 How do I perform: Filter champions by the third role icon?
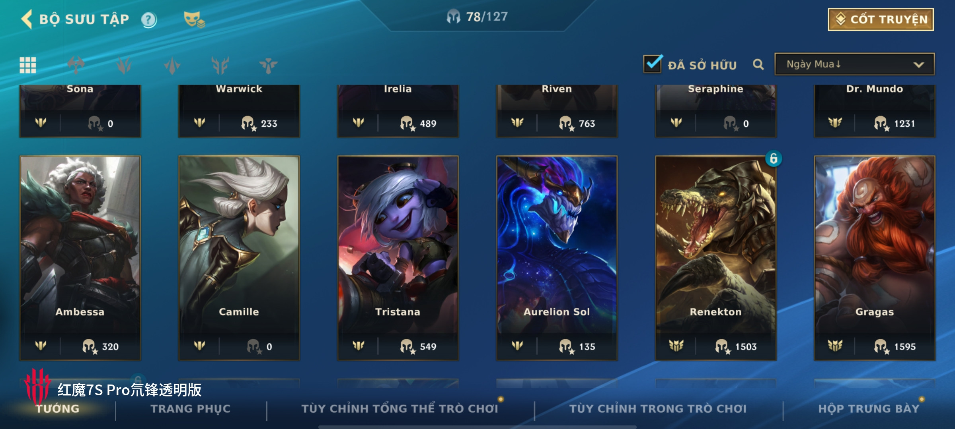coord(172,65)
